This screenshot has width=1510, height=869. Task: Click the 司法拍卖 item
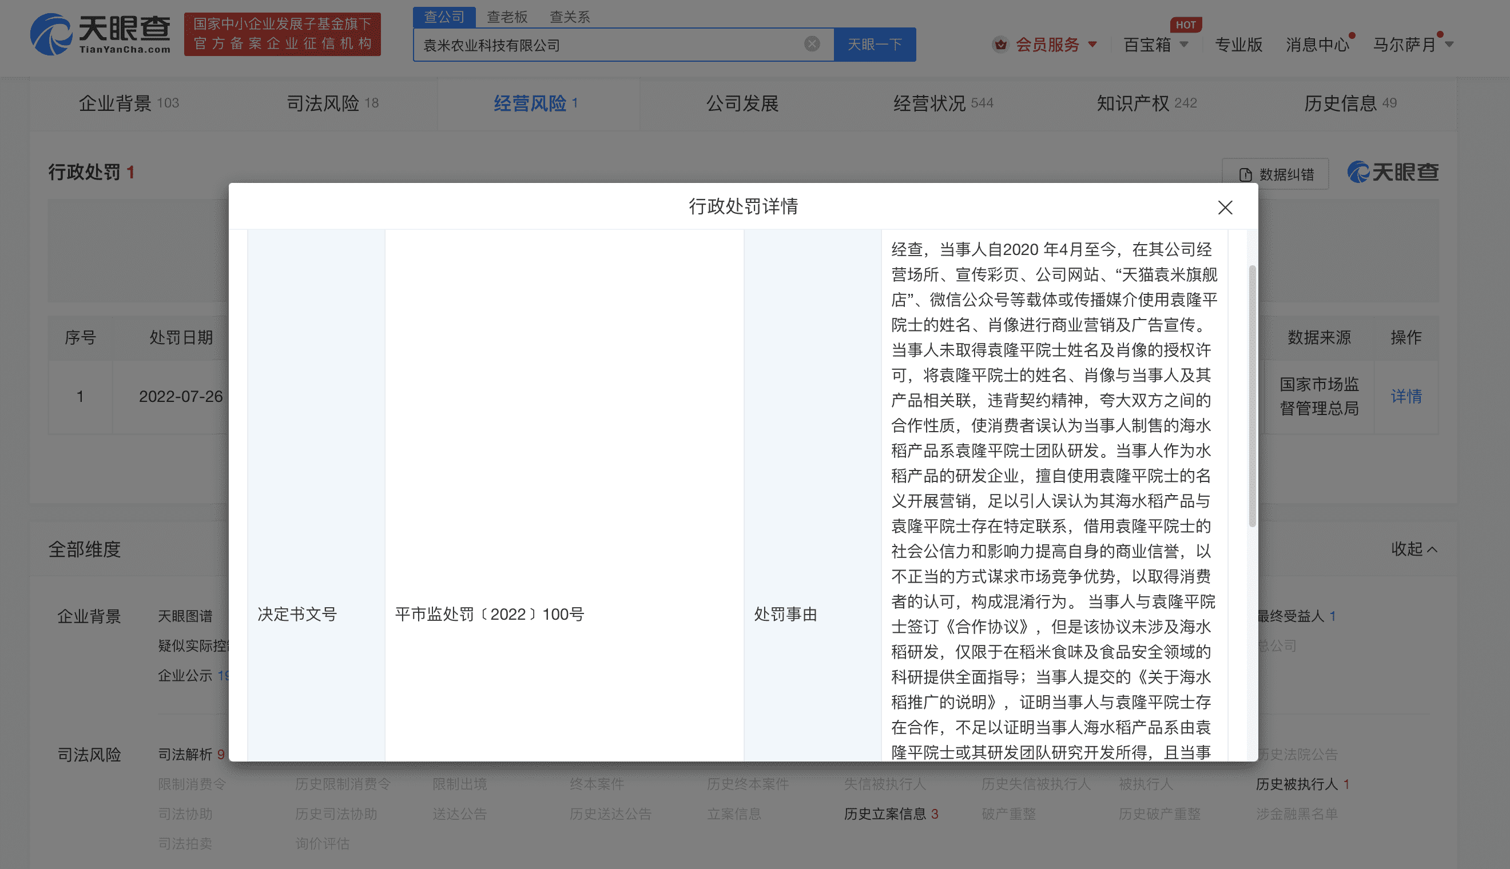[185, 843]
